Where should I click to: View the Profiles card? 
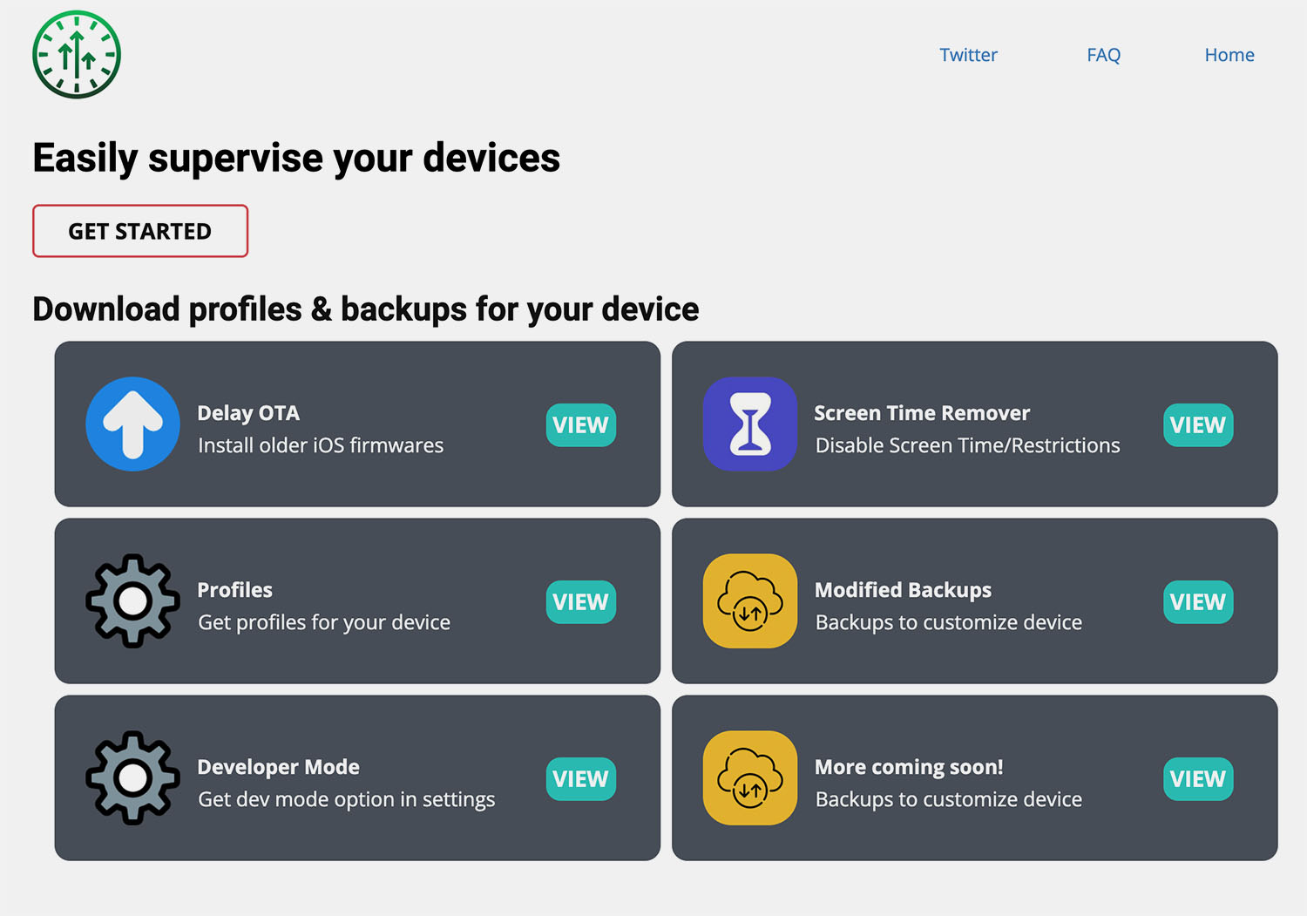click(581, 602)
